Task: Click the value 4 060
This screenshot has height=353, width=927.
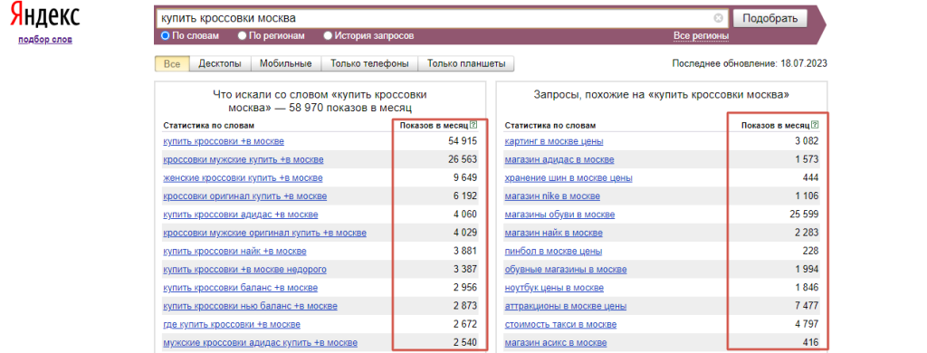Action: click(464, 215)
